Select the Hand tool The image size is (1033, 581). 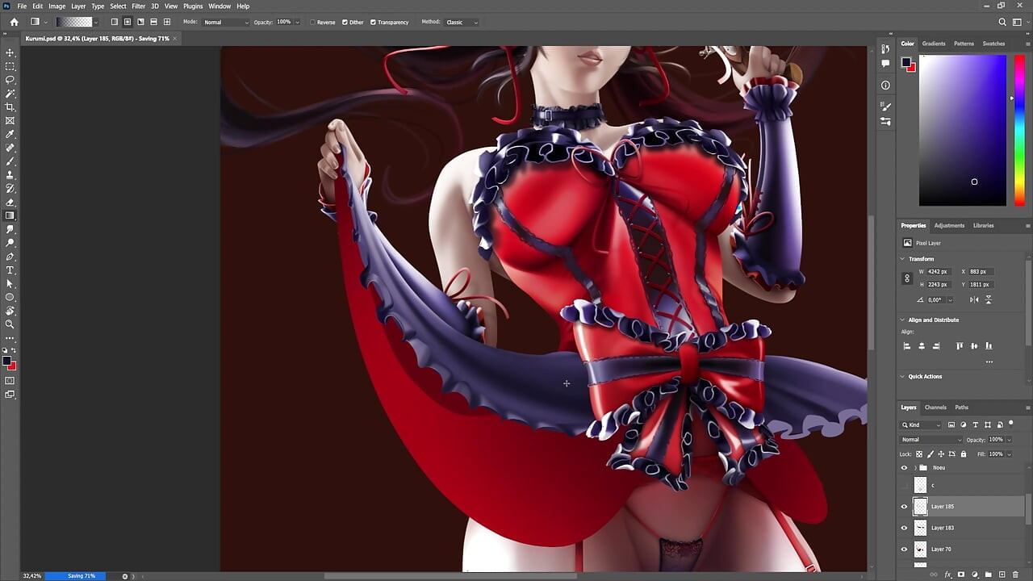tap(10, 311)
